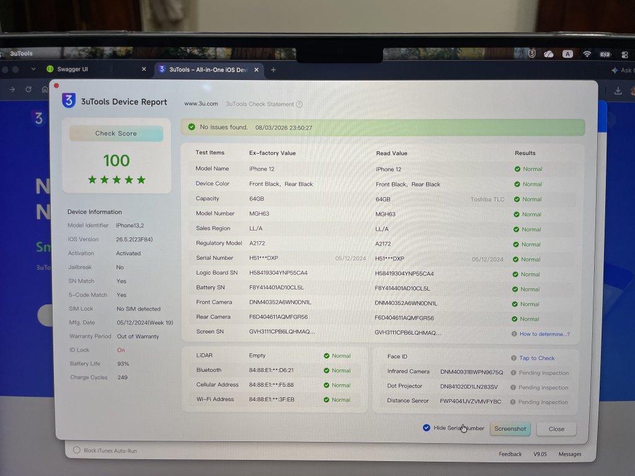Click the Screen SN read value

pyautogui.click(x=408, y=333)
